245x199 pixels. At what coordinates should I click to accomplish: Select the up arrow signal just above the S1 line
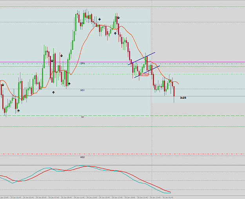[x=18, y=111]
